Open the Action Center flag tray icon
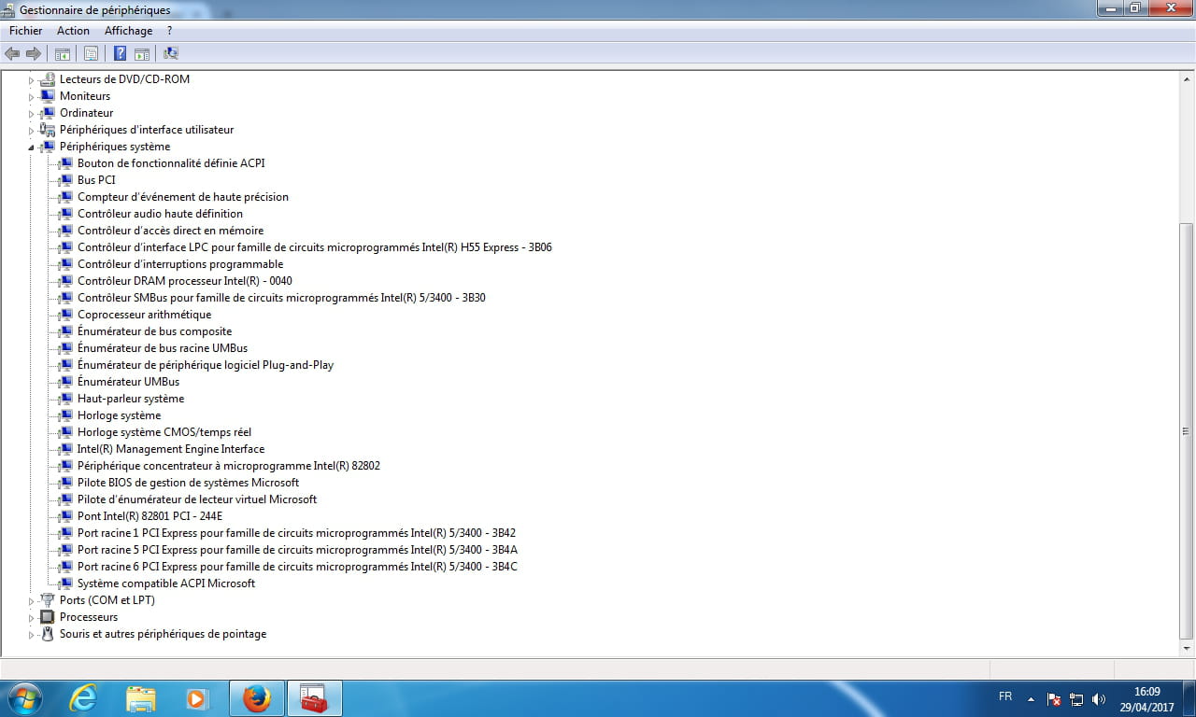1196x717 pixels. (1054, 698)
